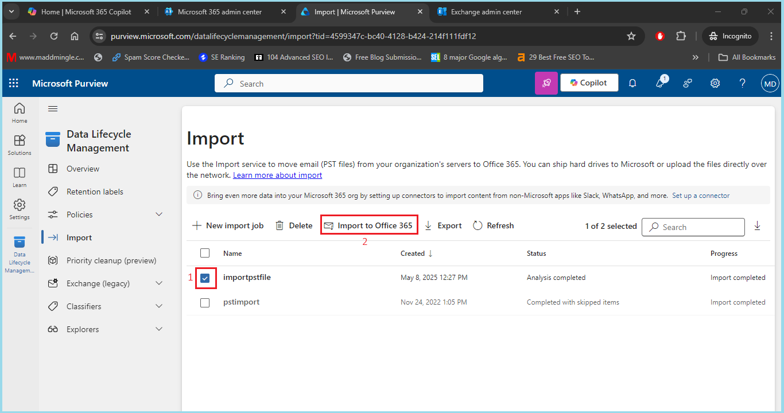Check the pstimport row checkbox

(x=205, y=302)
